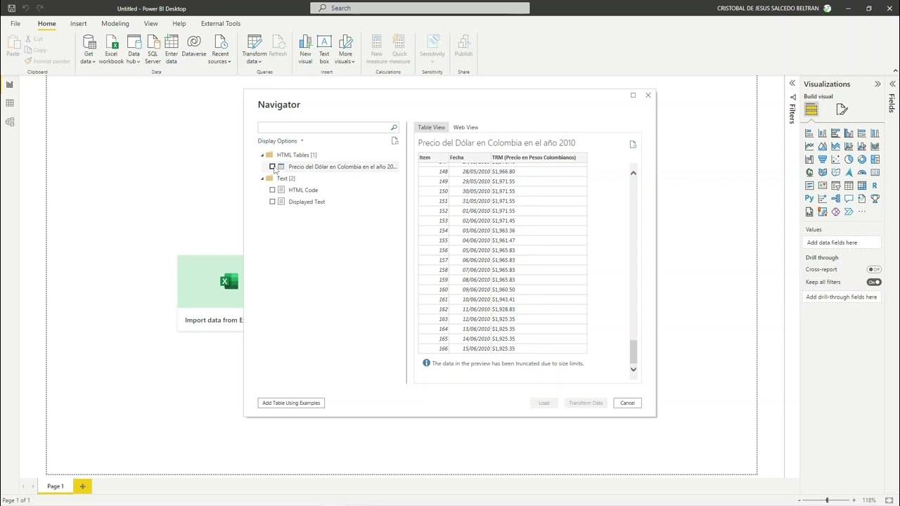900x506 pixels.
Task: Open the Display Options dropdown
Action: coord(281,141)
